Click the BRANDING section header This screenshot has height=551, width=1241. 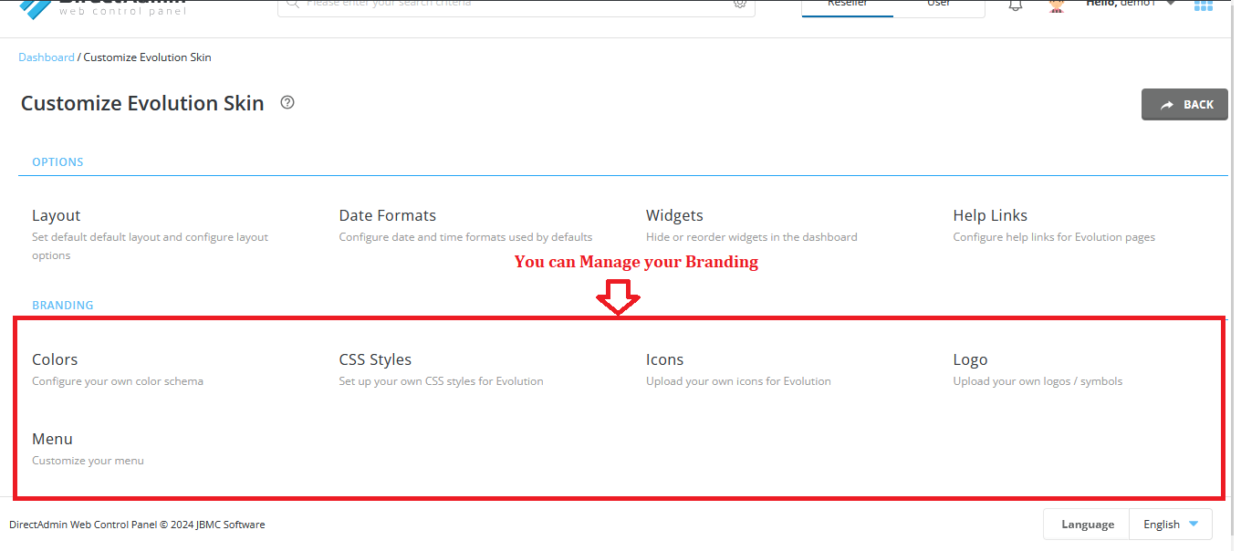(63, 305)
